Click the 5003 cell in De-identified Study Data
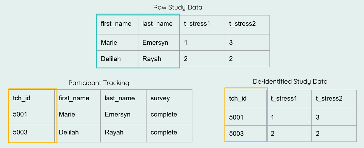The height and width of the screenshot is (148, 364). pos(246,133)
